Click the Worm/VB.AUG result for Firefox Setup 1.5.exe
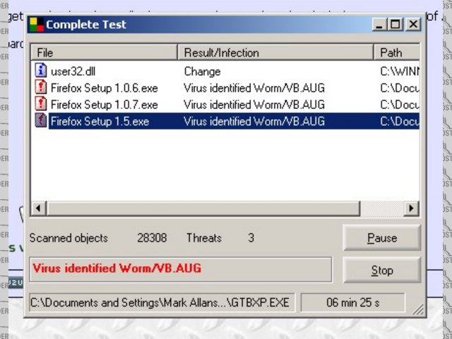Image resolution: width=452 pixels, height=339 pixels. 254,121
